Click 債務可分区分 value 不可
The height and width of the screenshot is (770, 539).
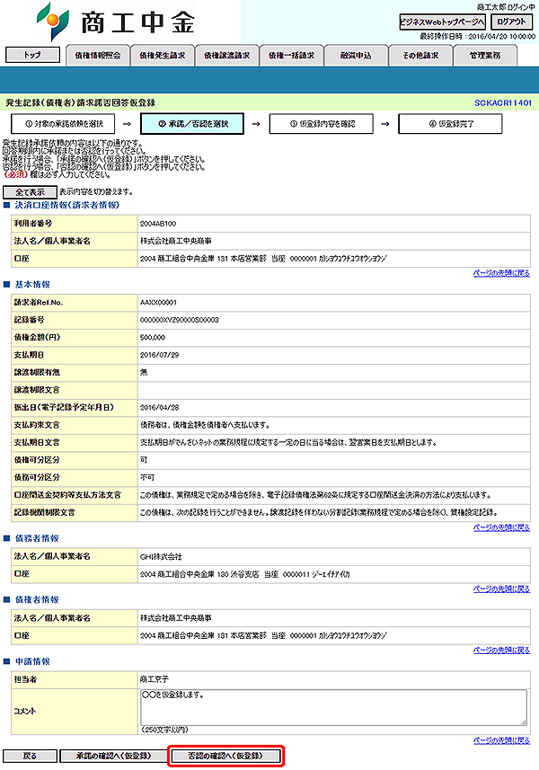pyautogui.click(x=147, y=477)
